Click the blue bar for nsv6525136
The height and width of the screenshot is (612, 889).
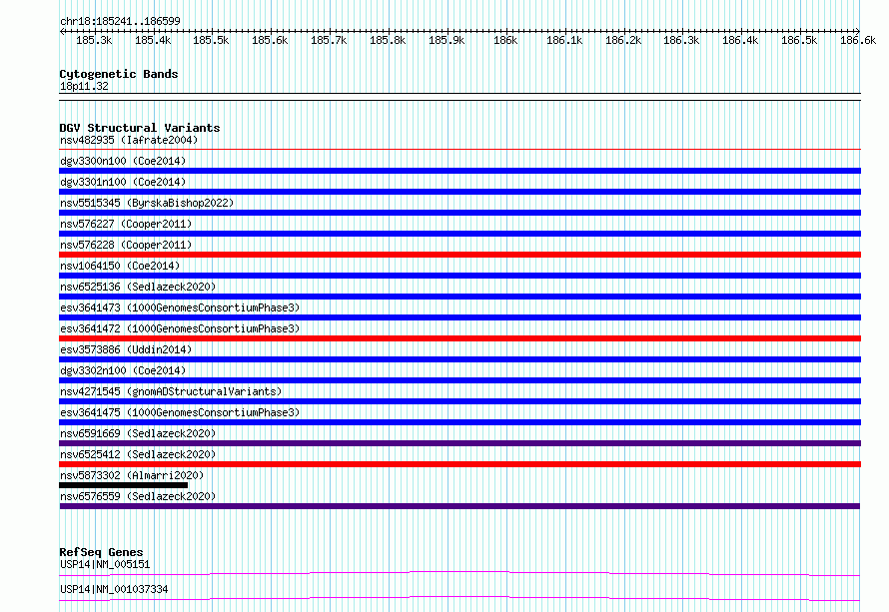[x=459, y=297]
